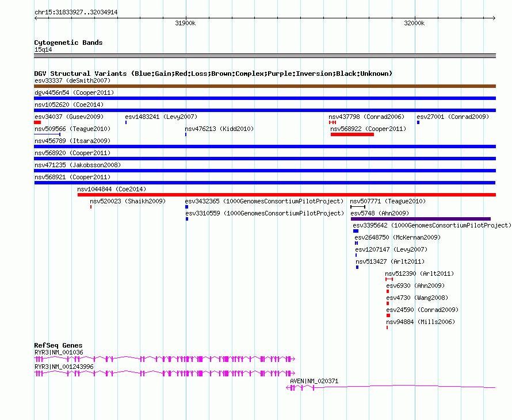Open nsv476213 (Kidd2010) variant label
Viewport: 512px width, 420px height.
click(x=219, y=129)
